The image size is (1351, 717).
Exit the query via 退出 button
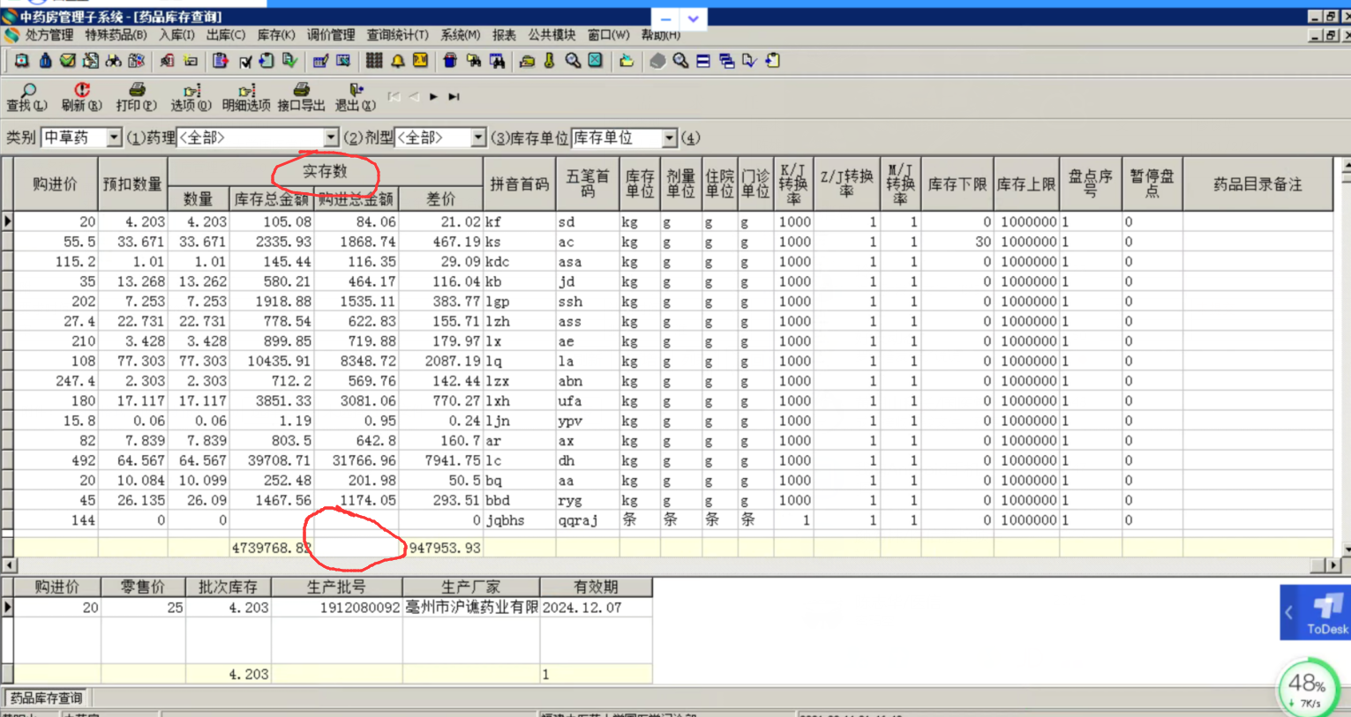(355, 96)
